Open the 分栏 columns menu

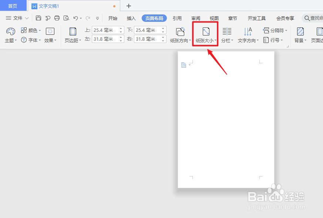[x=227, y=35]
